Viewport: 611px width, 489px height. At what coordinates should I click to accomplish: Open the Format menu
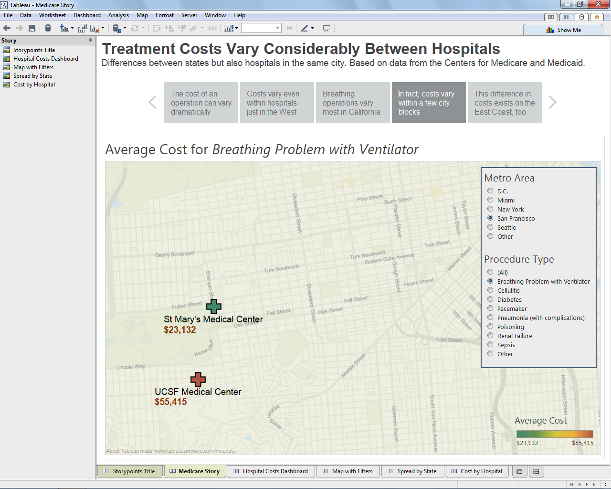(x=165, y=15)
